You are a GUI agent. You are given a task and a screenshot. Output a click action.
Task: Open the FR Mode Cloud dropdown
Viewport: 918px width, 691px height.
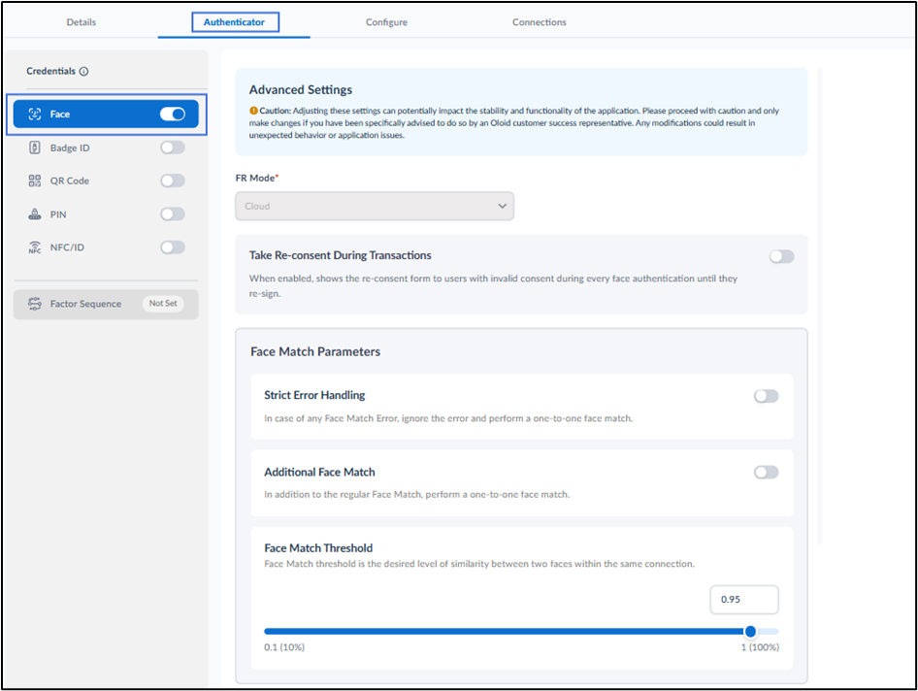point(375,206)
